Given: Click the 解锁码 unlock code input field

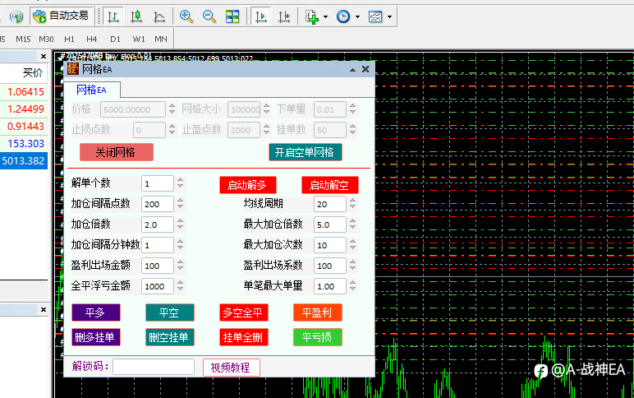Looking at the screenshot, I should (154, 367).
